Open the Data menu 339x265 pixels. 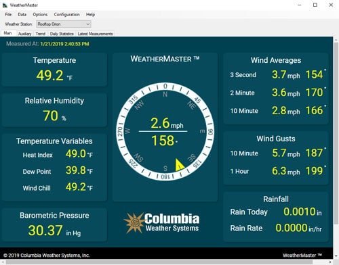pos(22,14)
